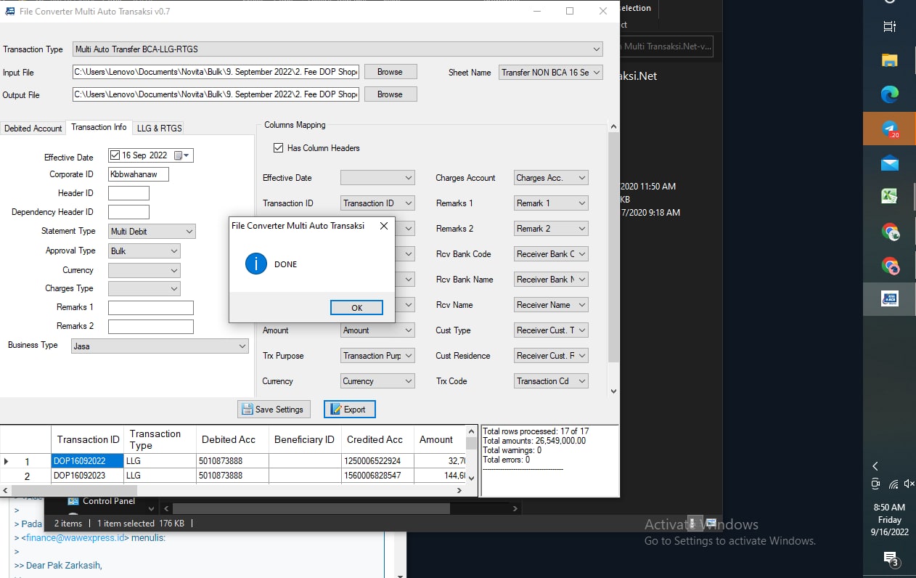Open the Rcv Bank Code mapping dropdown

(x=551, y=254)
